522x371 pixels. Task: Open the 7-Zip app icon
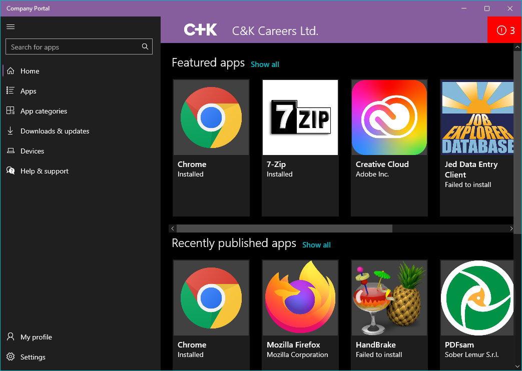pyautogui.click(x=300, y=117)
